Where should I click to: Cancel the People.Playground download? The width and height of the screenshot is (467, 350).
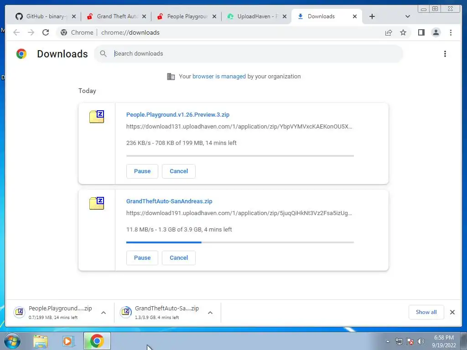coord(179,171)
